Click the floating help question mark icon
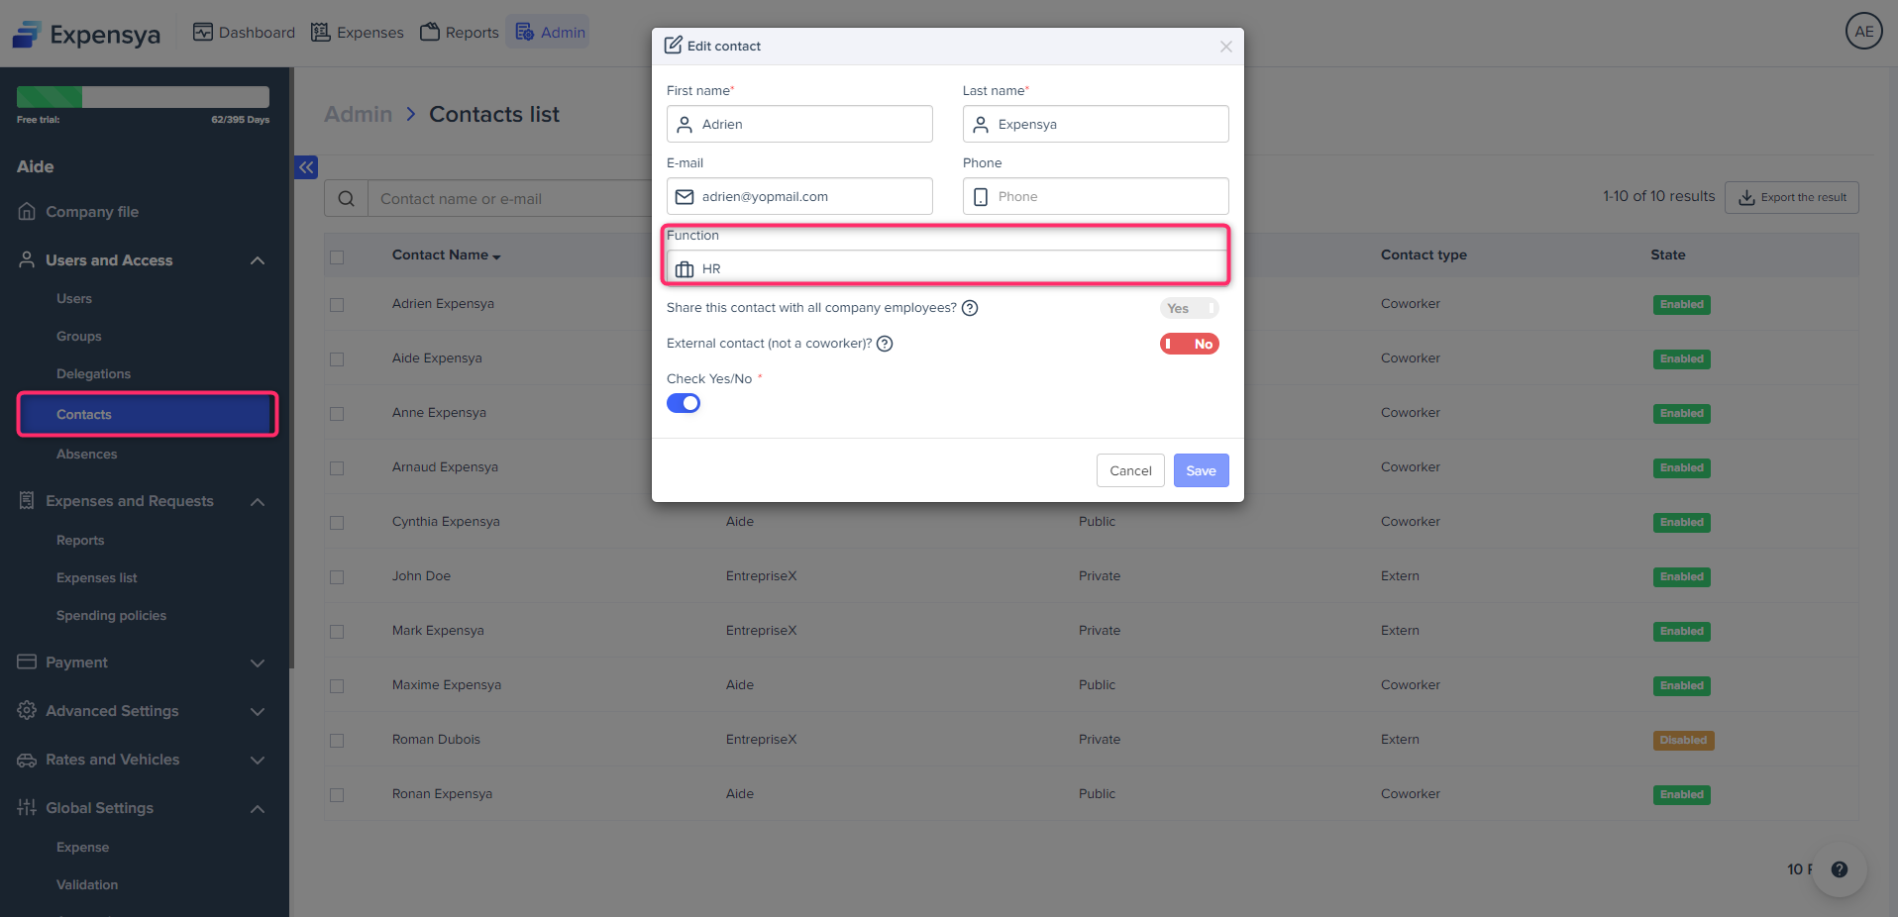This screenshot has width=1898, height=917. 1839,869
